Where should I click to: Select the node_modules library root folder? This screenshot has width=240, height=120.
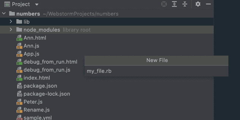107,29
